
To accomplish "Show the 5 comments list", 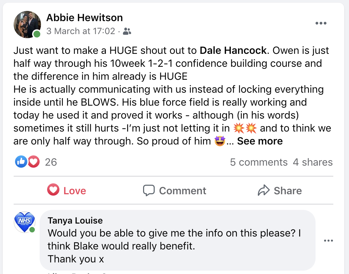I will (x=259, y=162).
